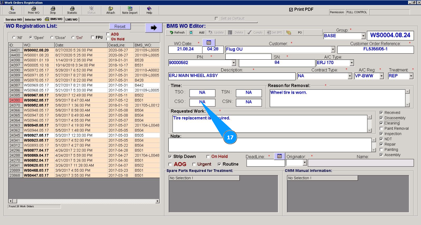The height and width of the screenshot is (225, 421).
Task: Open the Attach toolbar icon
Action: point(110,10)
